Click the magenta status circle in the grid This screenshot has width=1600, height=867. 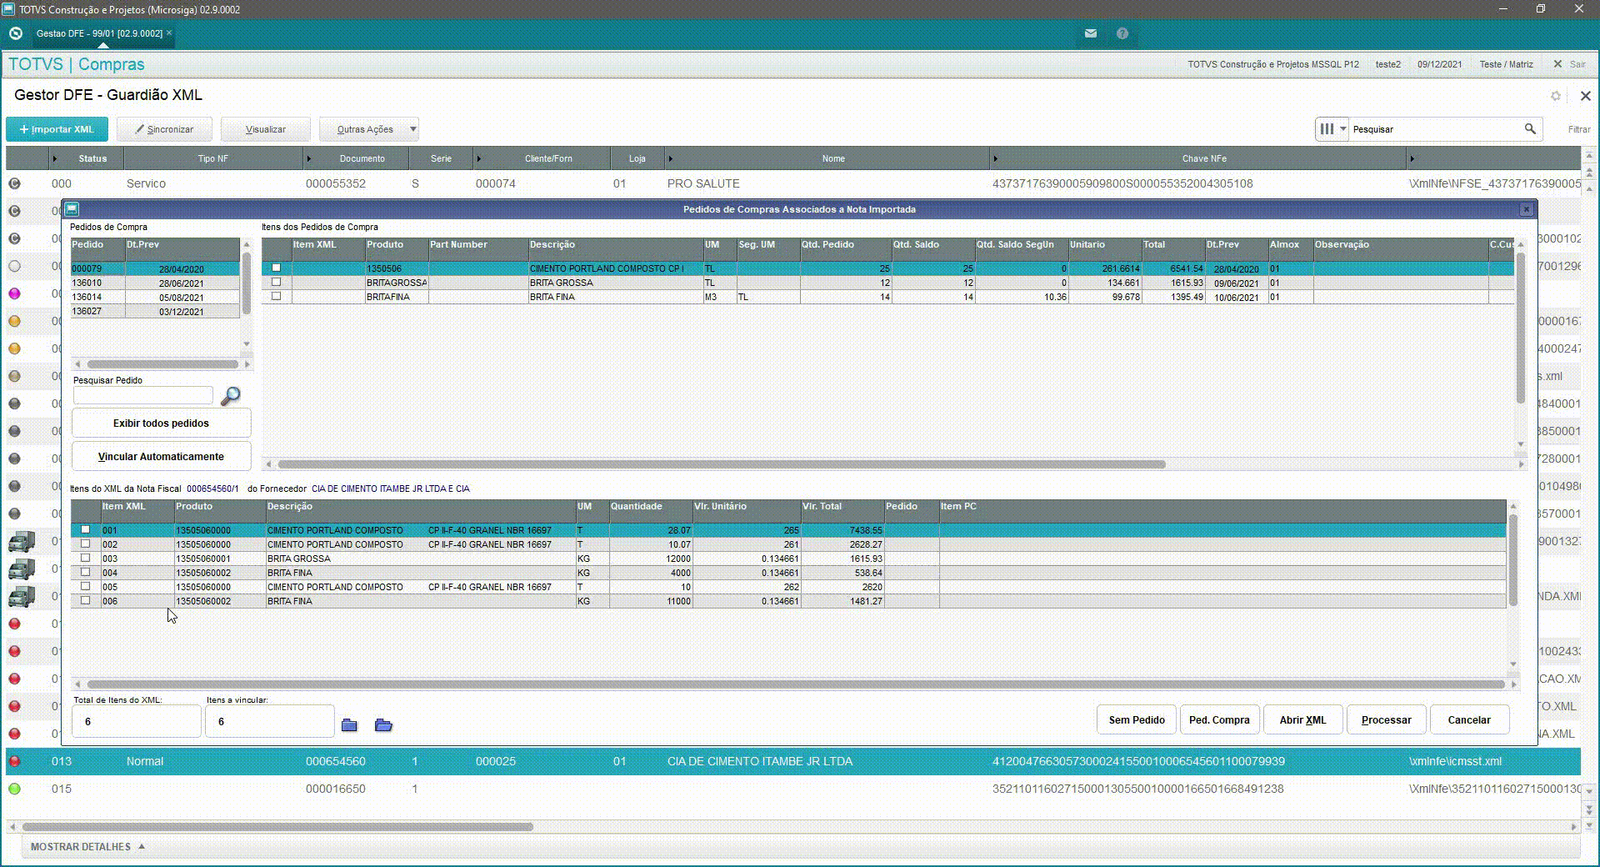[14, 293]
